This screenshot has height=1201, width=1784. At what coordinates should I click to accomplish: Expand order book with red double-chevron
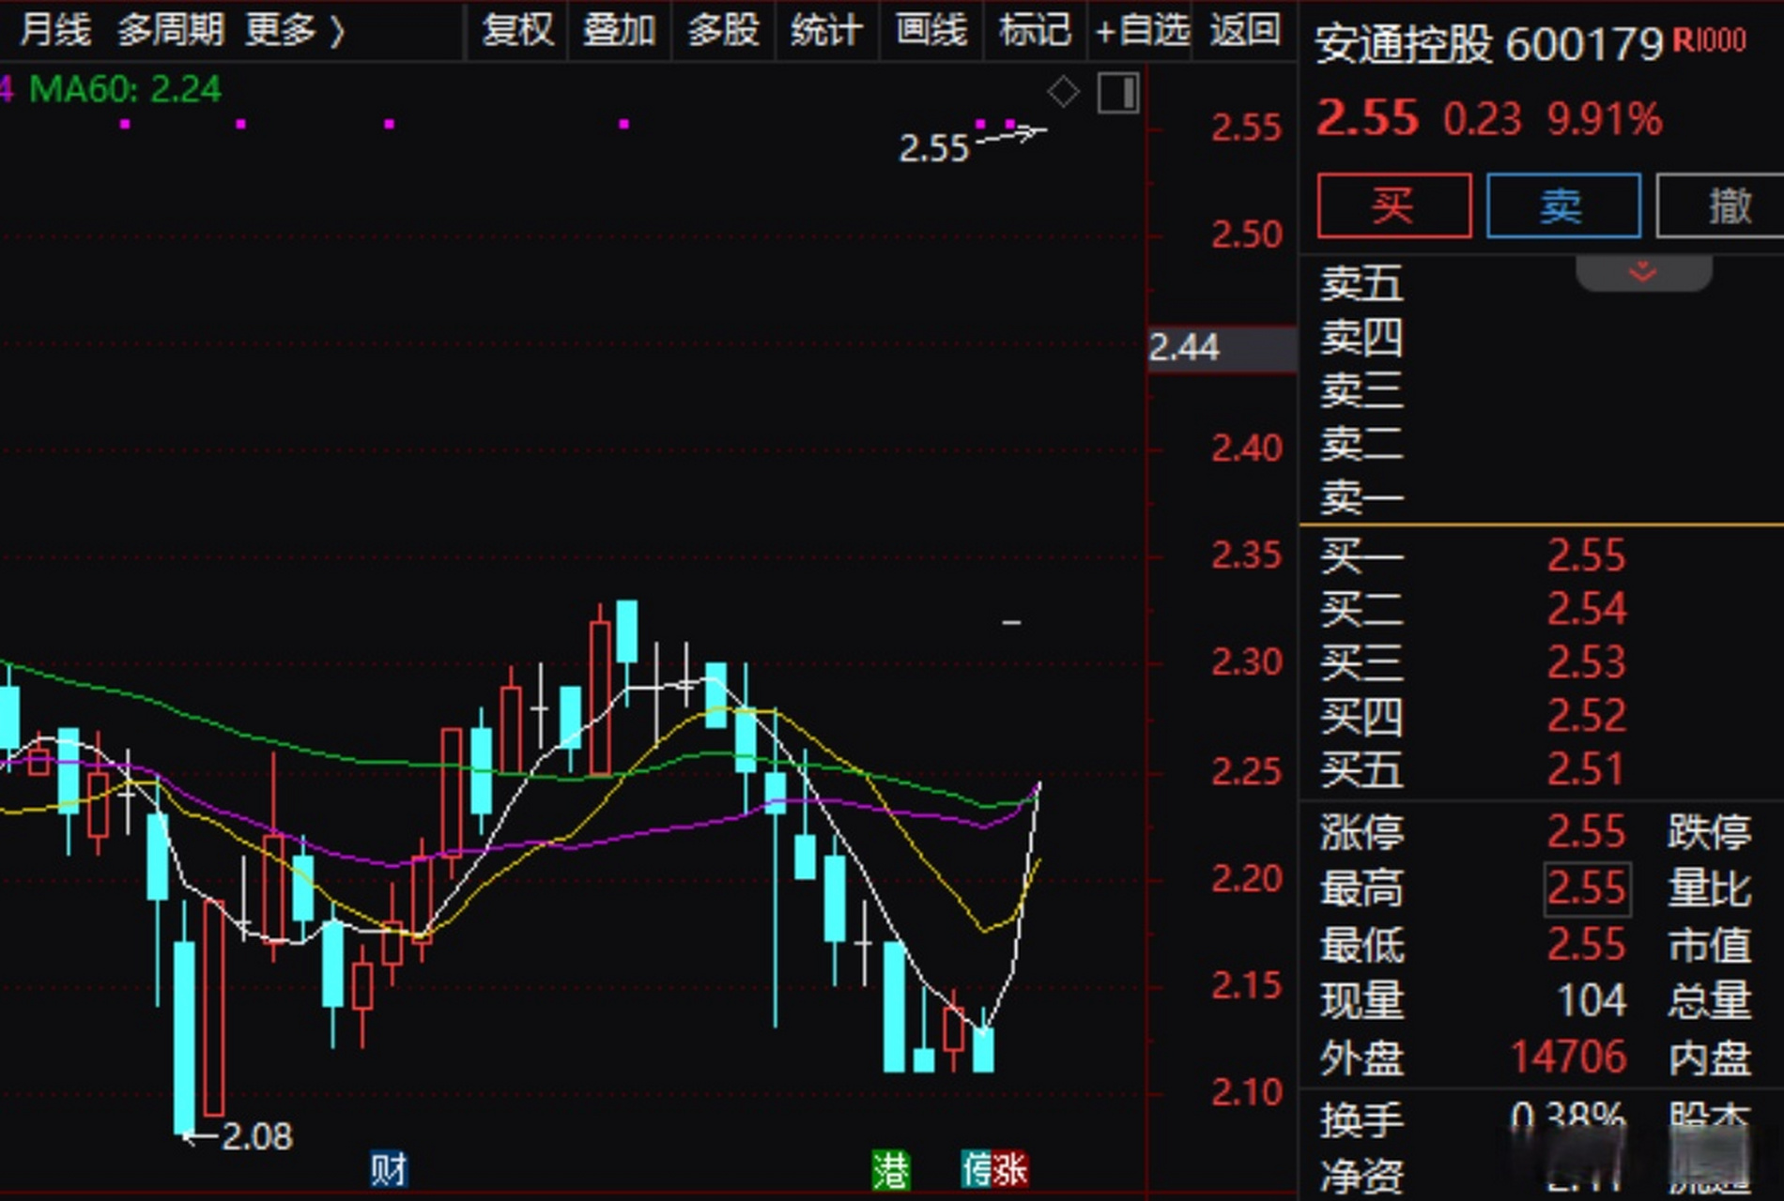pos(1643,272)
